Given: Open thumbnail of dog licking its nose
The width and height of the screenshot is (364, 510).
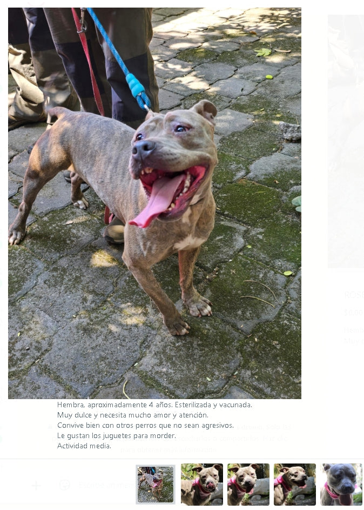Looking at the screenshot, I should click(202, 484).
